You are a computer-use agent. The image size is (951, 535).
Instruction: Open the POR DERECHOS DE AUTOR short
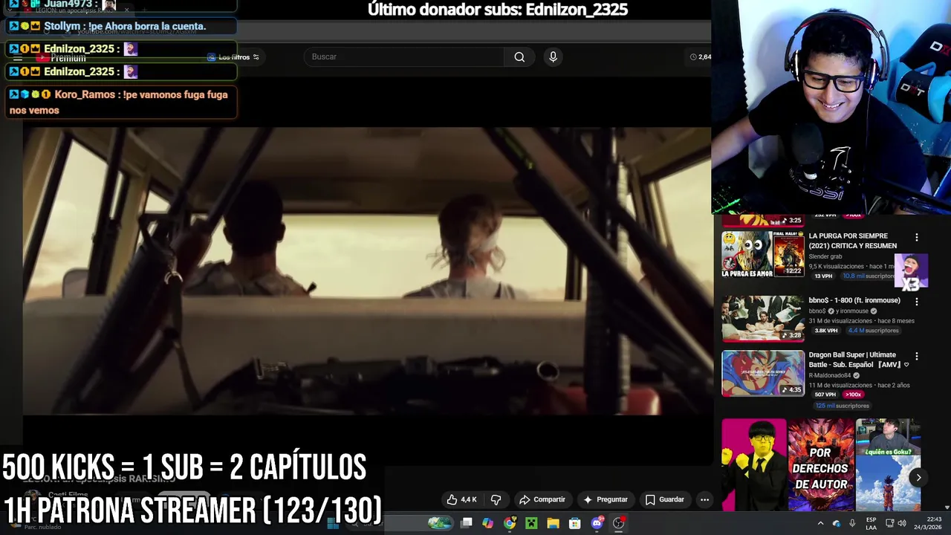coord(820,464)
